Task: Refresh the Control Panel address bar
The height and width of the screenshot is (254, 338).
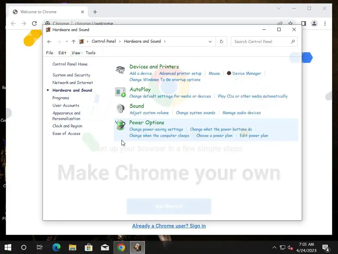Action: point(221,41)
